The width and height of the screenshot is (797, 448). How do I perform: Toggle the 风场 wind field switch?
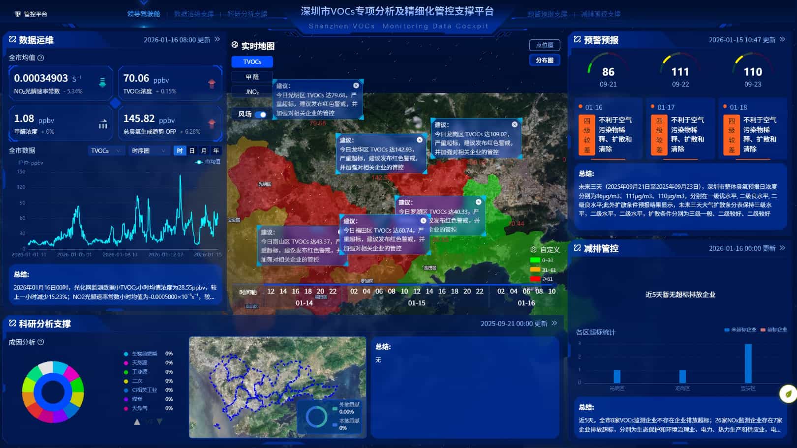[x=261, y=114]
